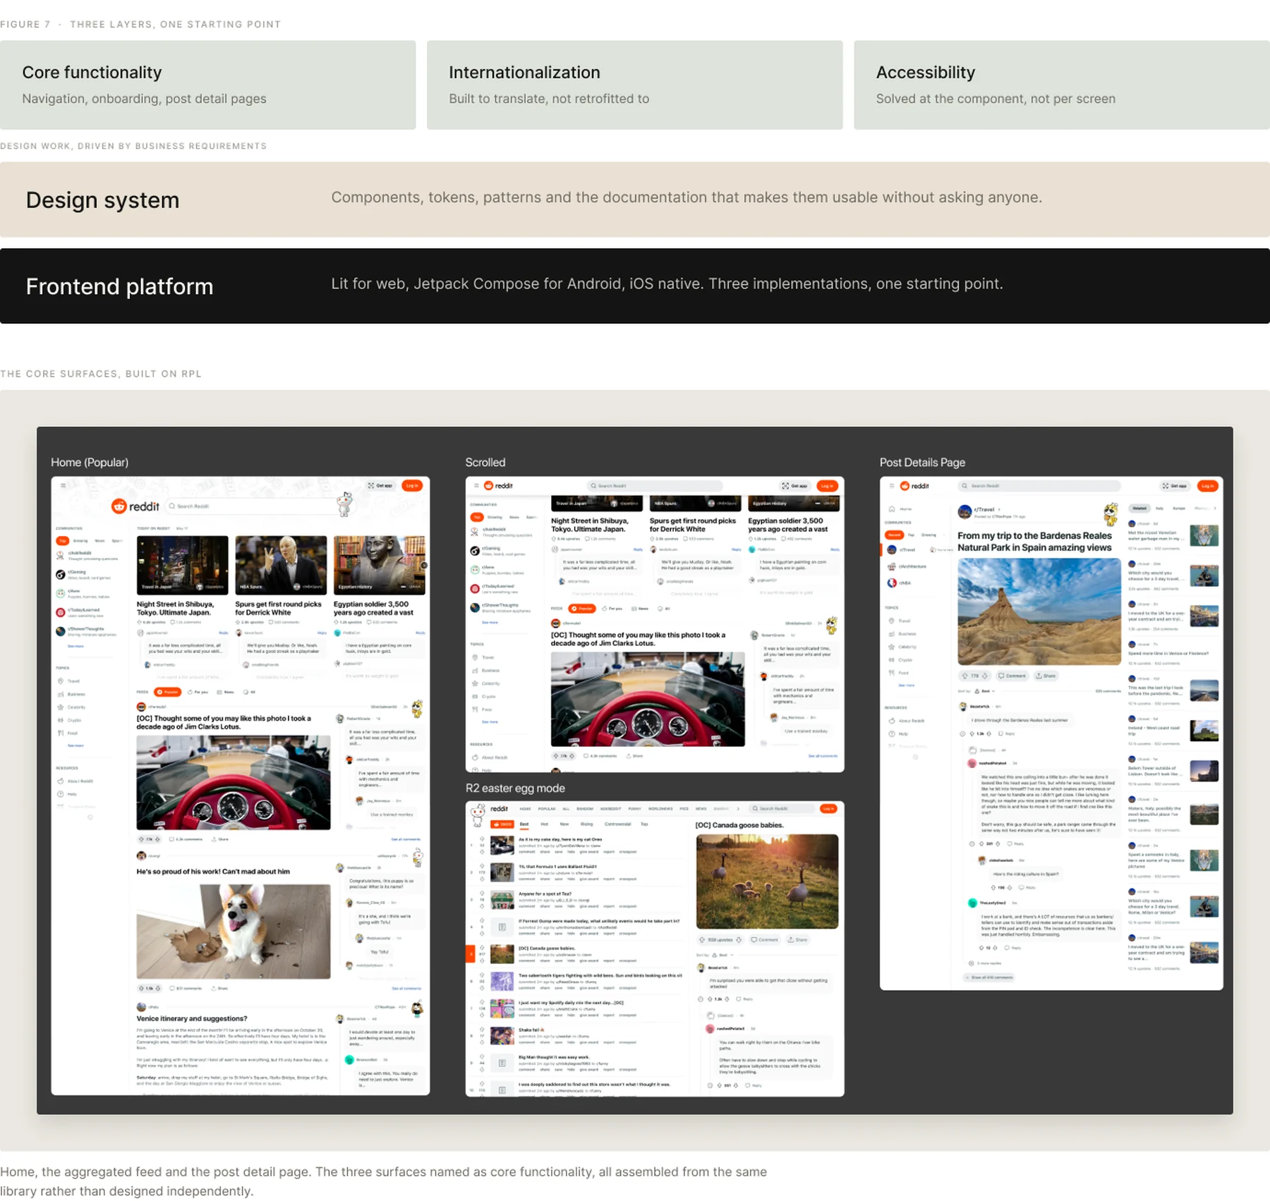This screenshot has height=1201, width=1270.
Task: Click the Comment button under the Bardenas Reales photo
Action: (1012, 676)
